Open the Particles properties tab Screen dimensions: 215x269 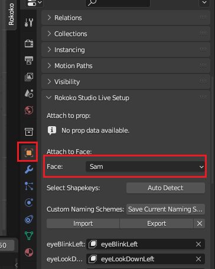click(29, 186)
